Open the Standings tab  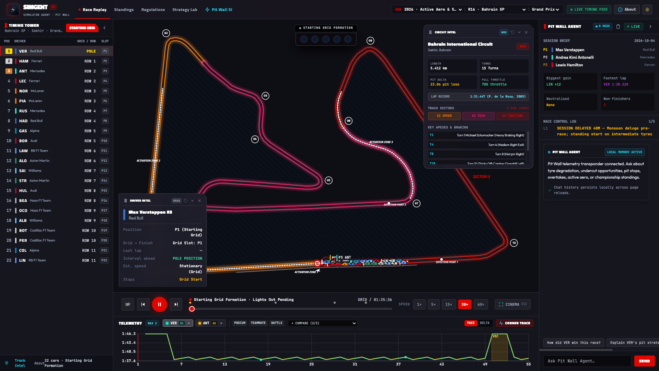[x=124, y=10]
